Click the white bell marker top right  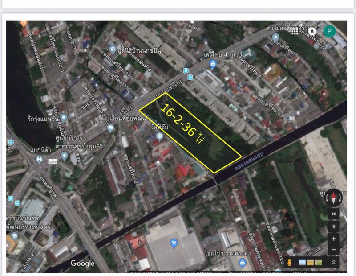point(312,31)
